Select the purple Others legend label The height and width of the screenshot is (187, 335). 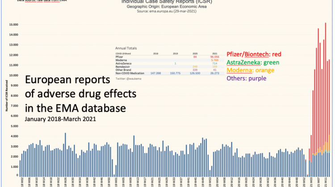(249, 79)
